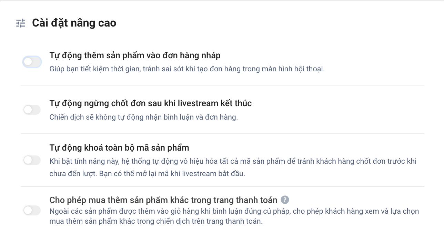The width and height of the screenshot is (444, 244).
Task: Click the advanced settings sliders icon
Action: pyautogui.click(x=21, y=23)
